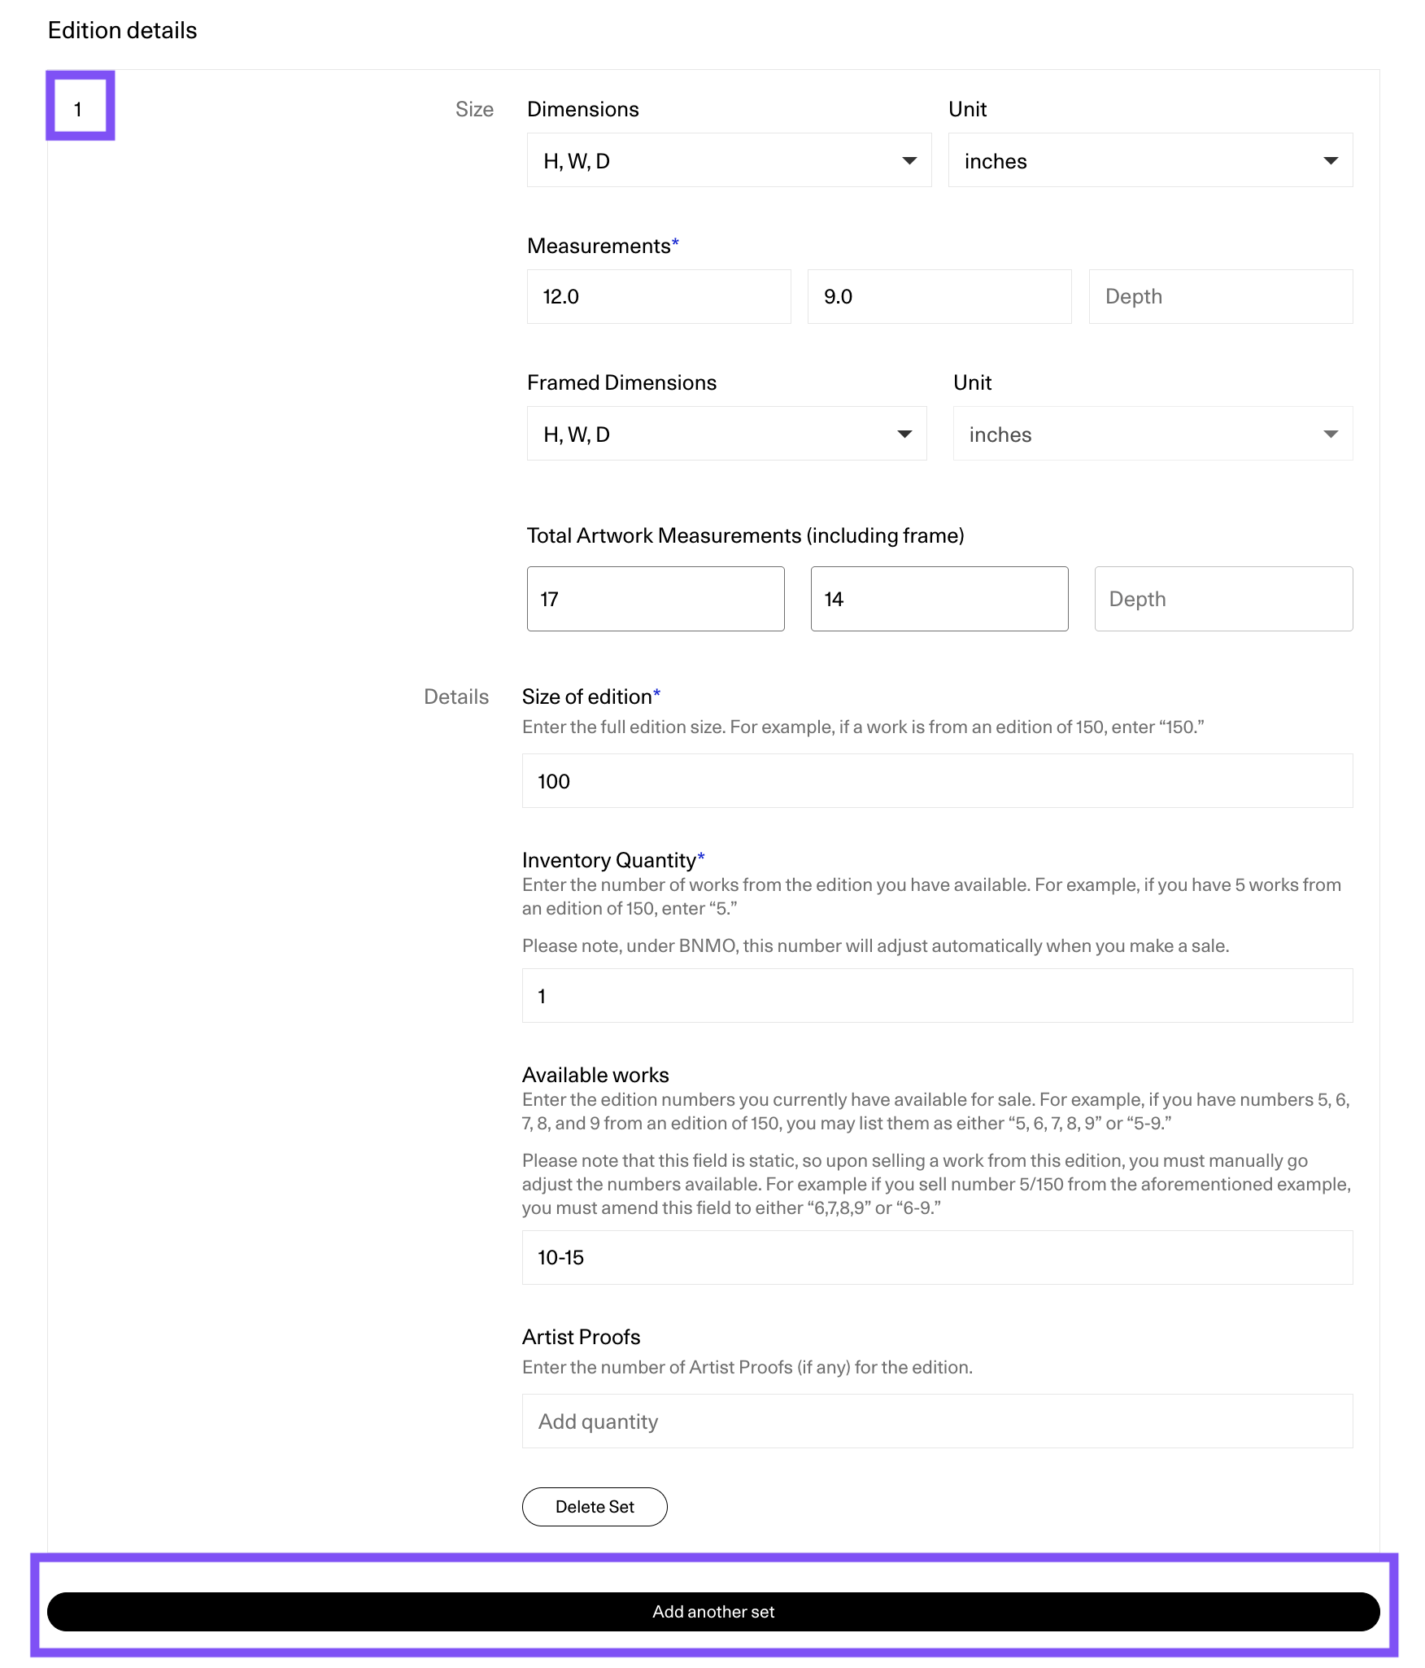Expand the H, W, D framed dimensions selector
Screen dimensions: 1425x1668
coord(909,434)
